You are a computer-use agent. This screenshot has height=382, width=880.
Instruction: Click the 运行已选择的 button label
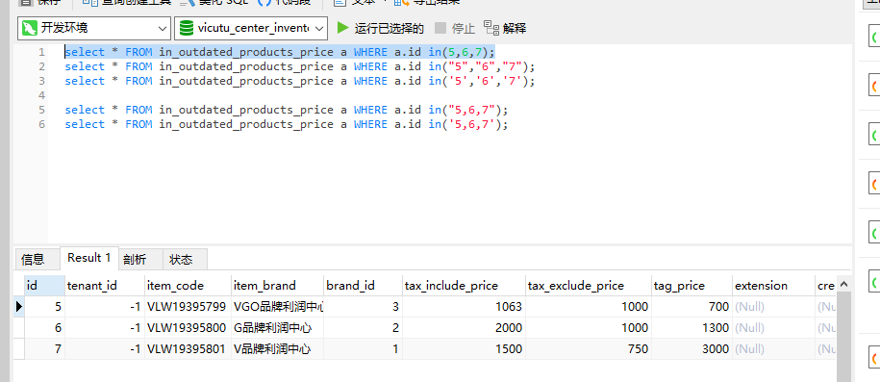click(389, 28)
